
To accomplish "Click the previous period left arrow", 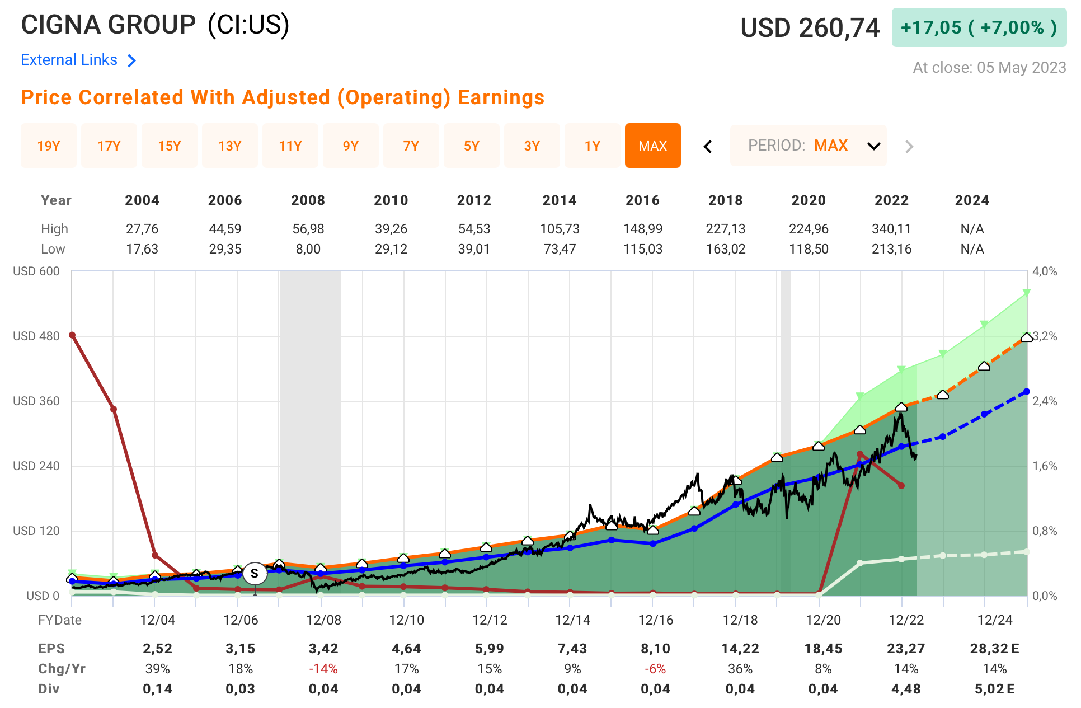I will pos(708,147).
